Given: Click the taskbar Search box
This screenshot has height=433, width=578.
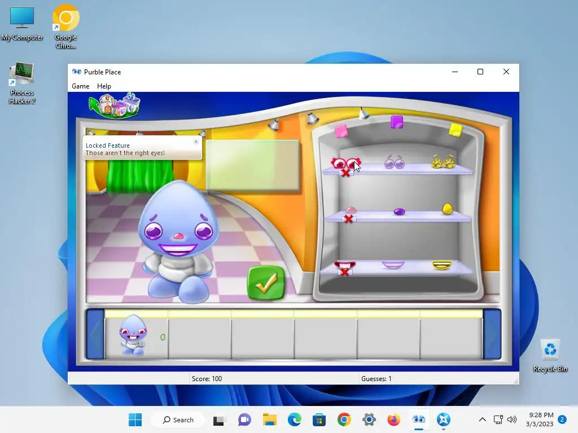Looking at the screenshot, I should tap(178, 419).
